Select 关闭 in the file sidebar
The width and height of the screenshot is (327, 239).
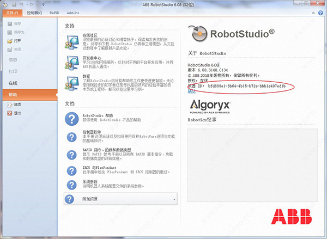point(14,50)
